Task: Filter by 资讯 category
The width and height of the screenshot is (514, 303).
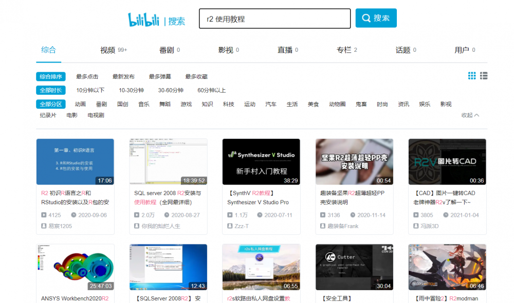Action: pos(403,104)
